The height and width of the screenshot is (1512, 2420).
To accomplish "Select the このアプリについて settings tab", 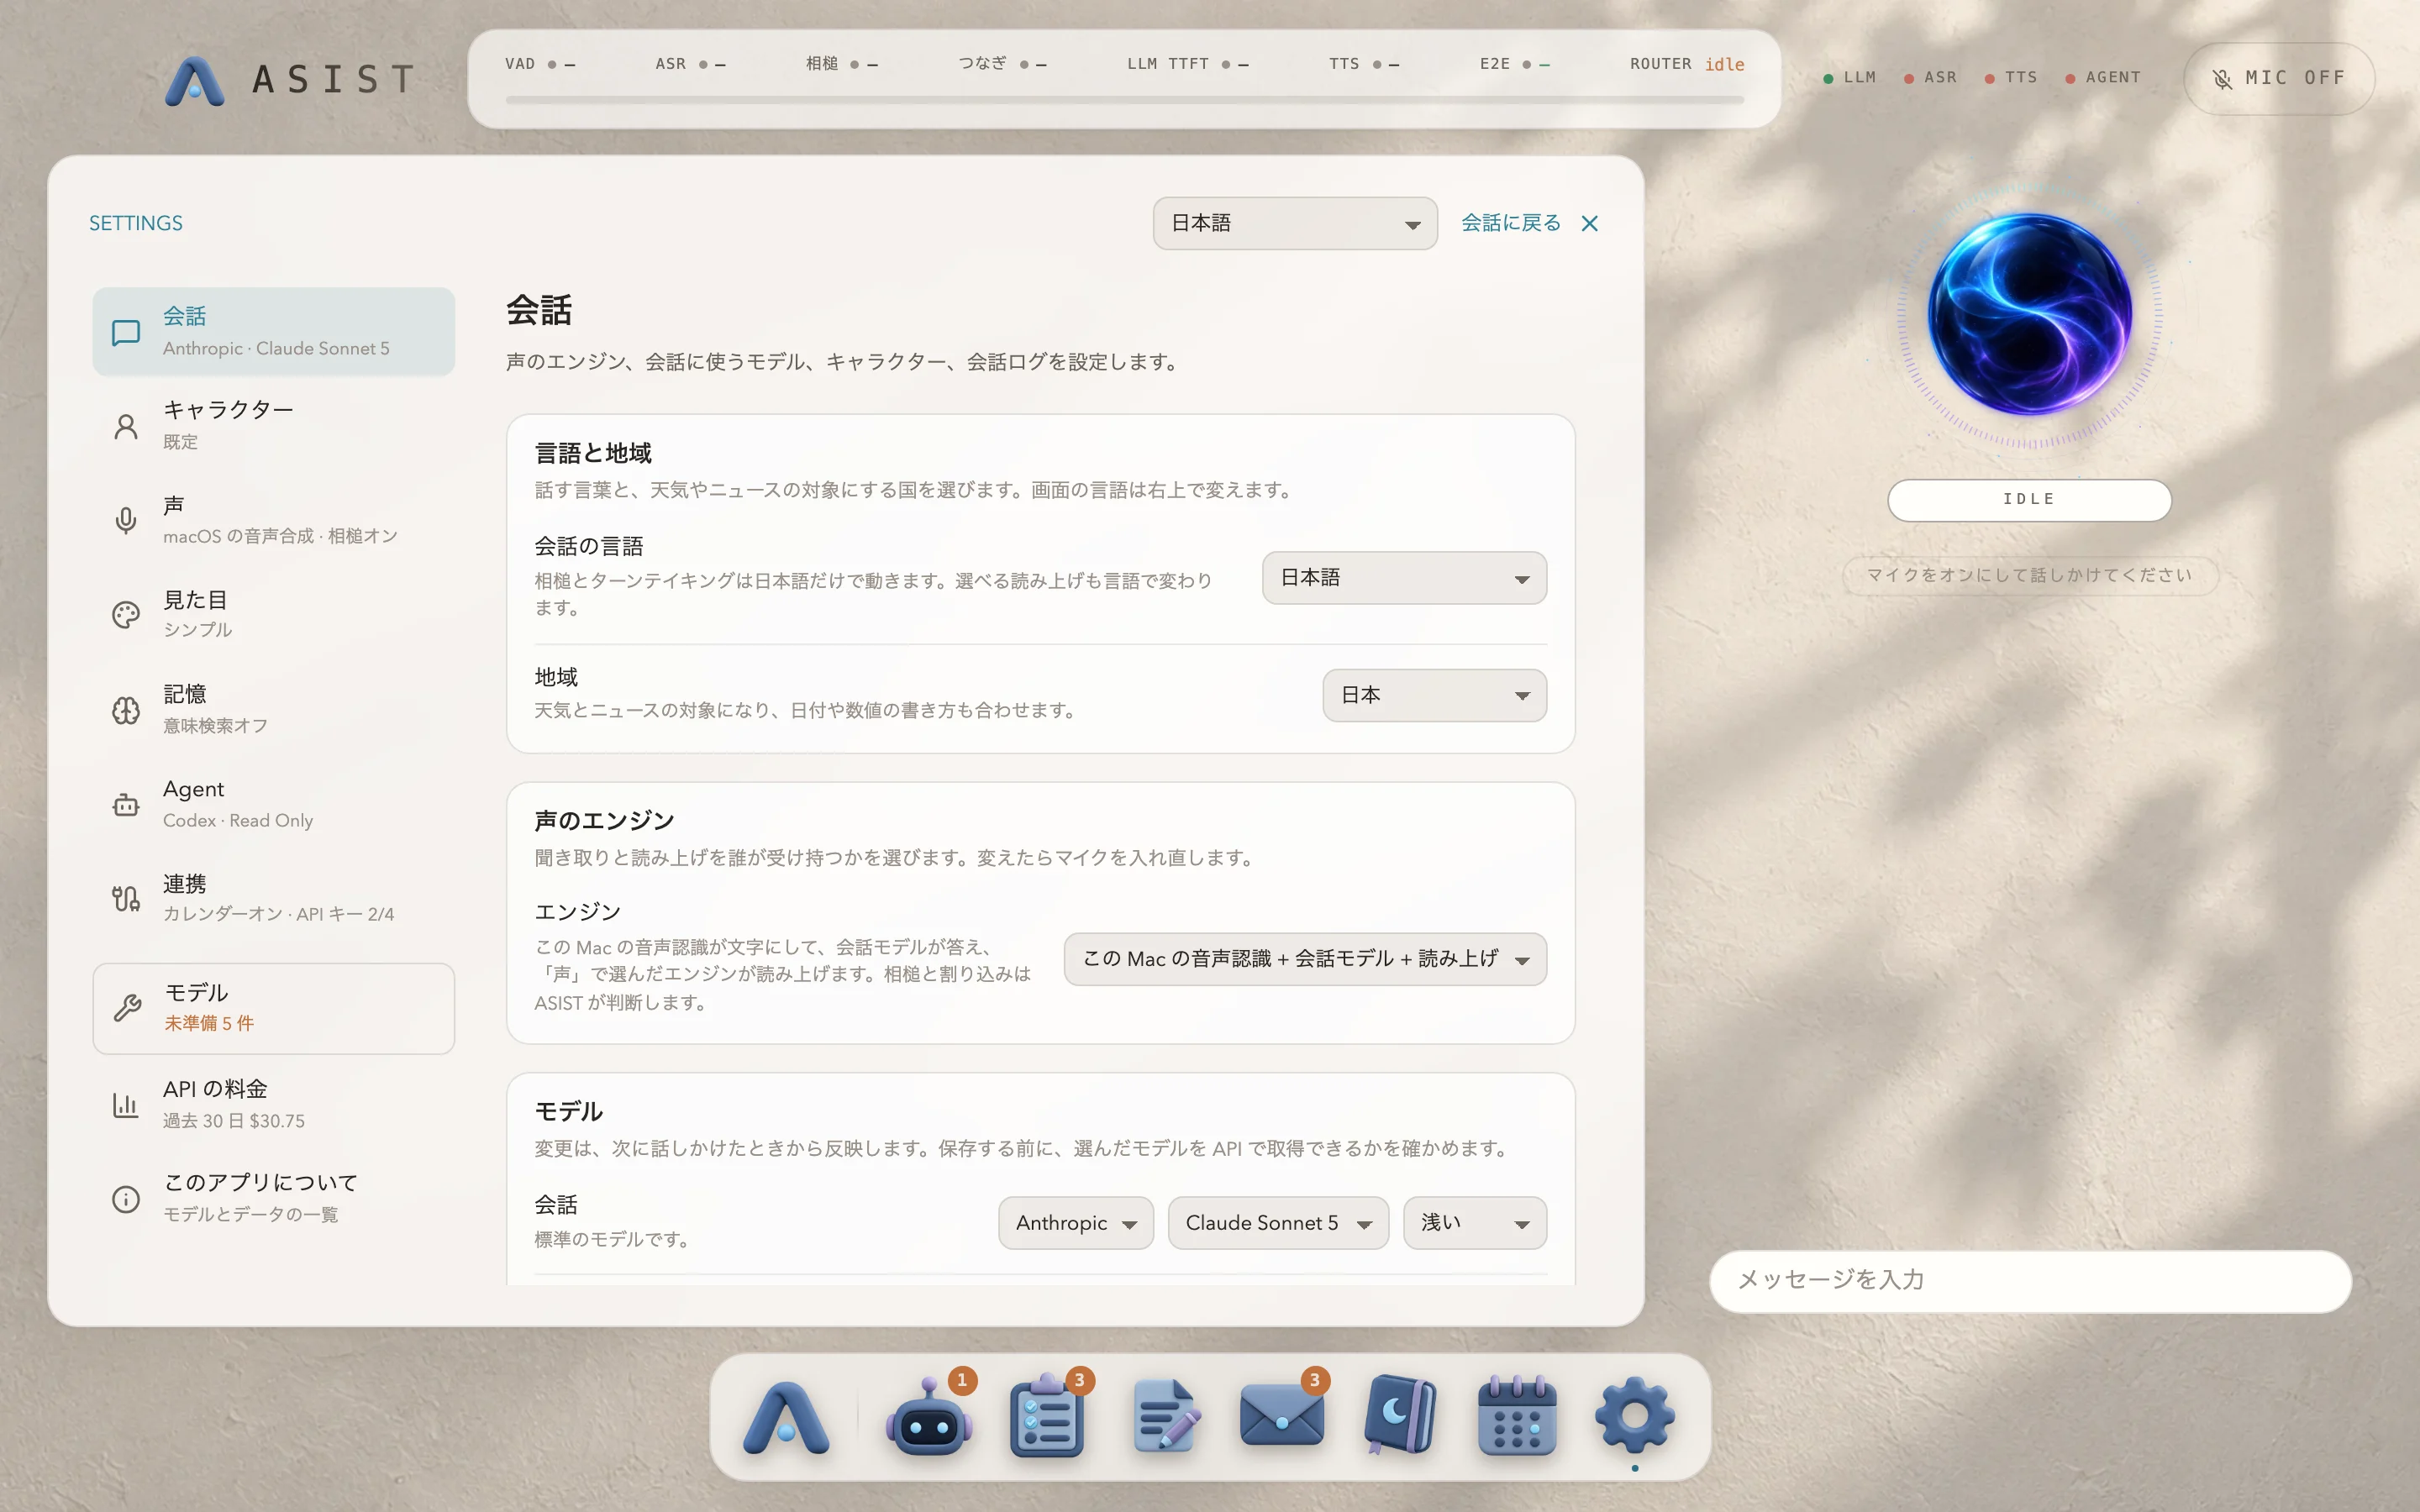I will 274,1198.
